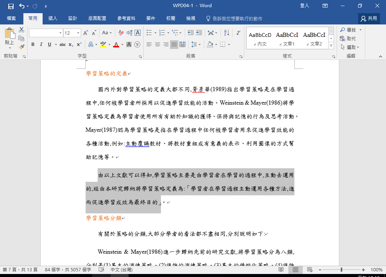
Task: Open the 檔案 tab
Action: pyautogui.click(x=11, y=18)
